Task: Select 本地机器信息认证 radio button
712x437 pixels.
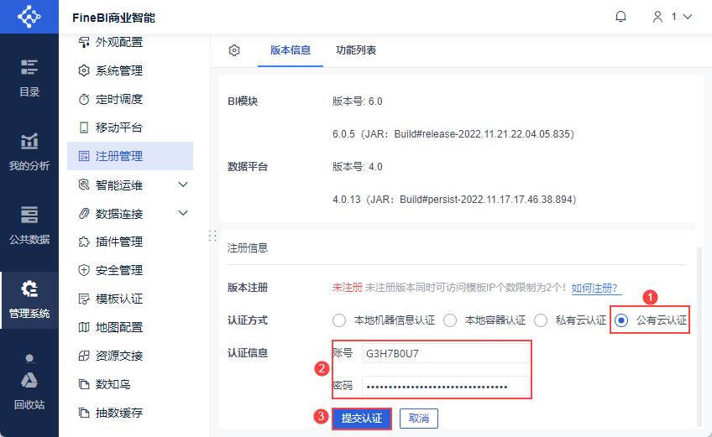Action: point(339,320)
